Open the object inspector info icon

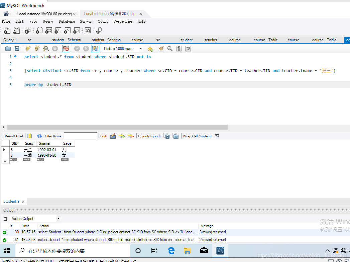coord(28,30)
